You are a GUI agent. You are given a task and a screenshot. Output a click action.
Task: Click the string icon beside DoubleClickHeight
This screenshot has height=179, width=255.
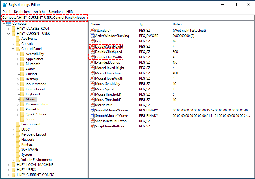[92, 46]
